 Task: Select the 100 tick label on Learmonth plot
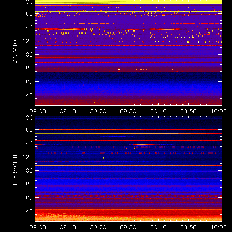click(x=28, y=171)
